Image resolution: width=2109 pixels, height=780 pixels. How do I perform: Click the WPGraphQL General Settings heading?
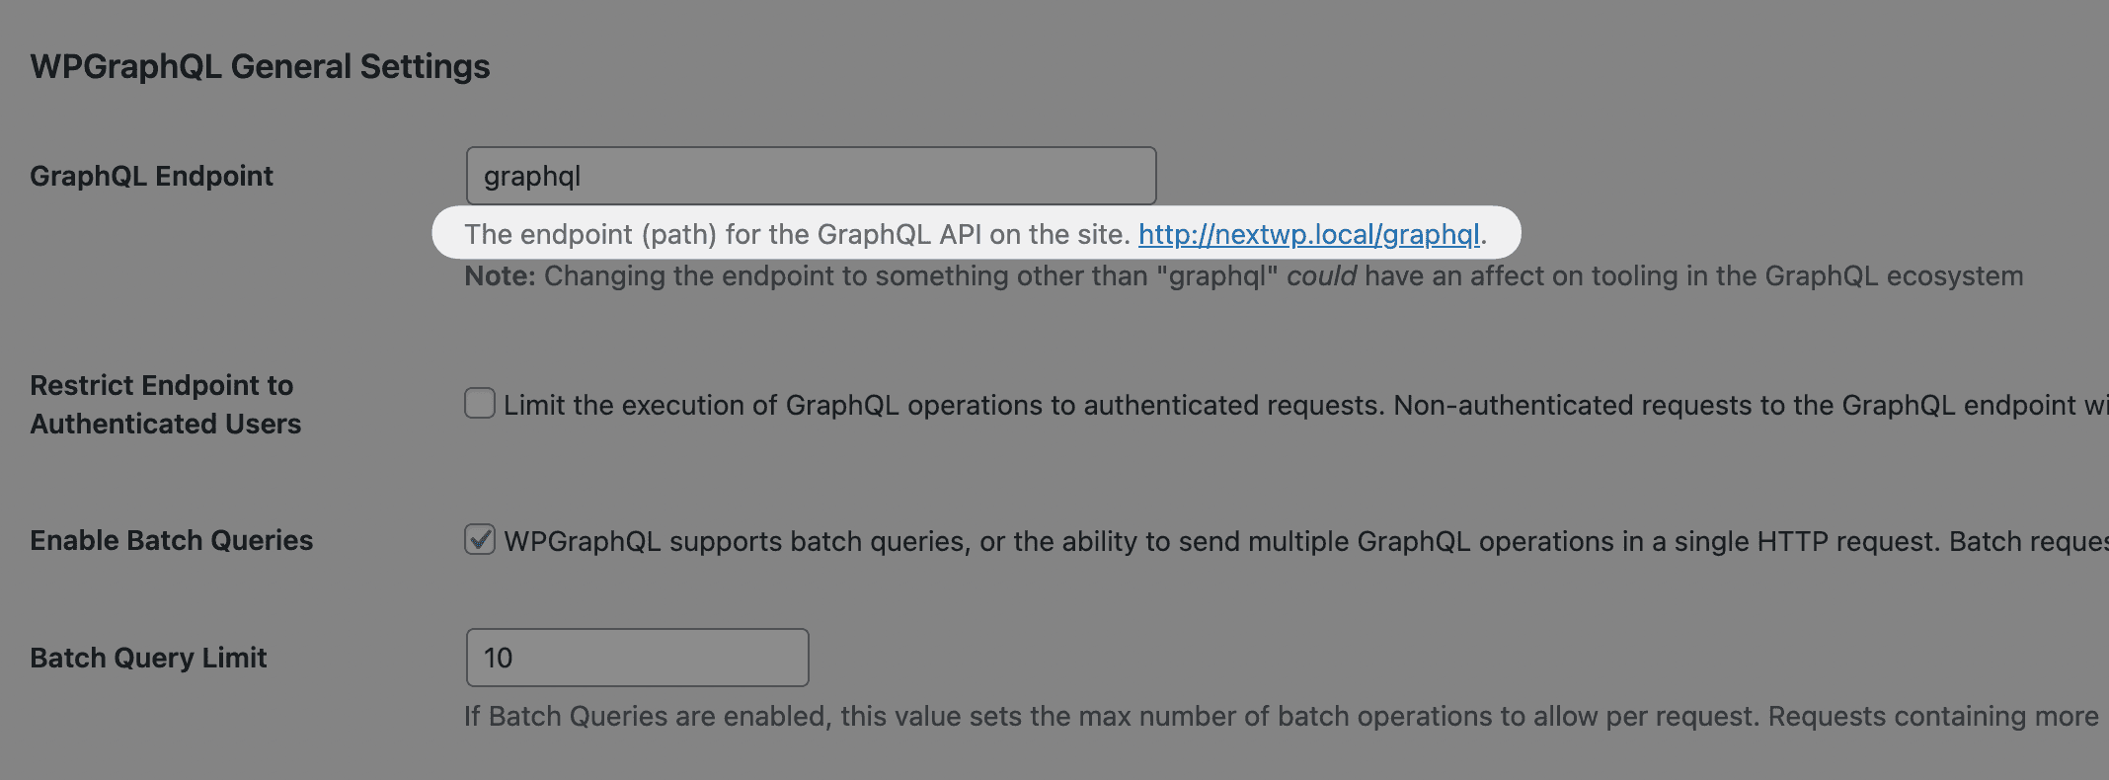point(260,65)
